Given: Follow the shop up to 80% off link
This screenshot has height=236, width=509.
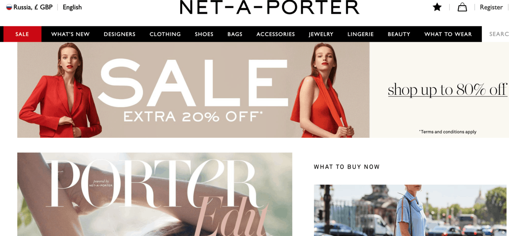Looking at the screenshot, I should coord(447,90).
